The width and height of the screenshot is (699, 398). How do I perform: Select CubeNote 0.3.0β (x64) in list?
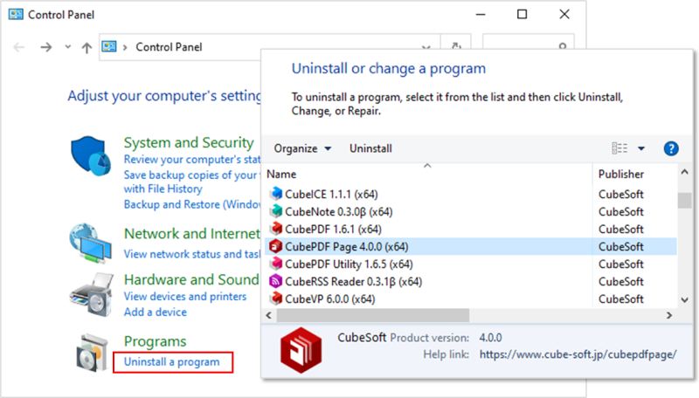click(339, 211)
